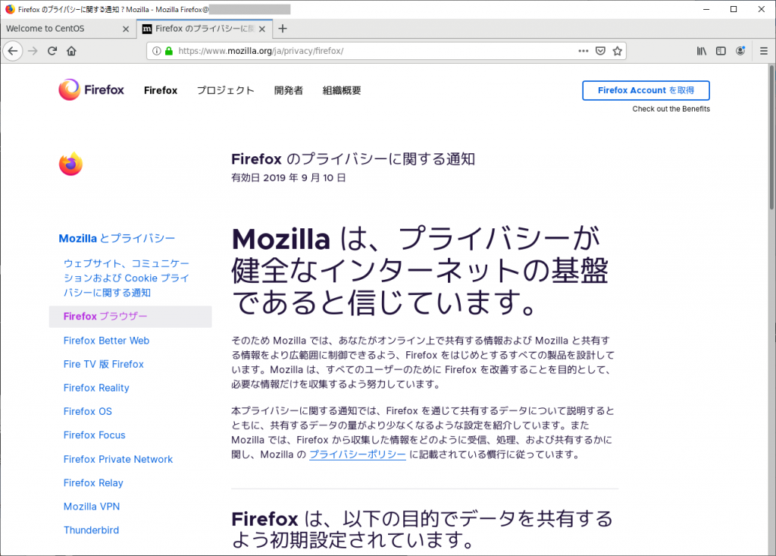Open the Firefox Focus link
Viewport: 776px width, 556px height.
[x=95, y=435]
